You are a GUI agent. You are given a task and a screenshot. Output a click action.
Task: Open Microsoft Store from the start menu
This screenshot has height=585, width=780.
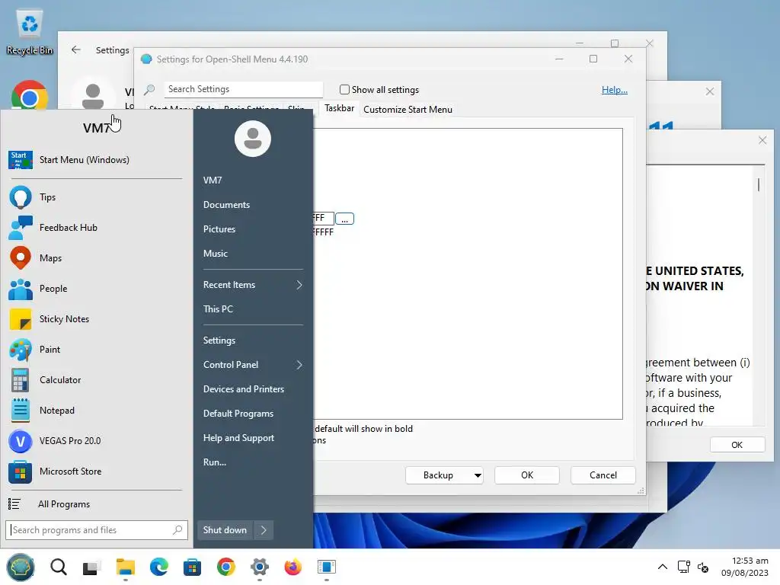(x=96, y=471)
